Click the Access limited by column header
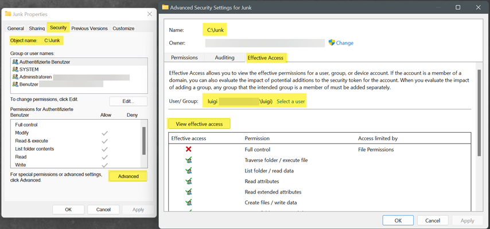490x229 pixels. pyautogui.click(x=378, y=138)
